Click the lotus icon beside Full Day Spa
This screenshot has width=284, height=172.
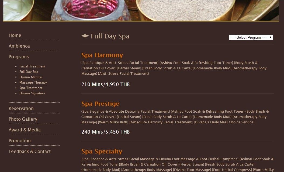pos(85,36)
